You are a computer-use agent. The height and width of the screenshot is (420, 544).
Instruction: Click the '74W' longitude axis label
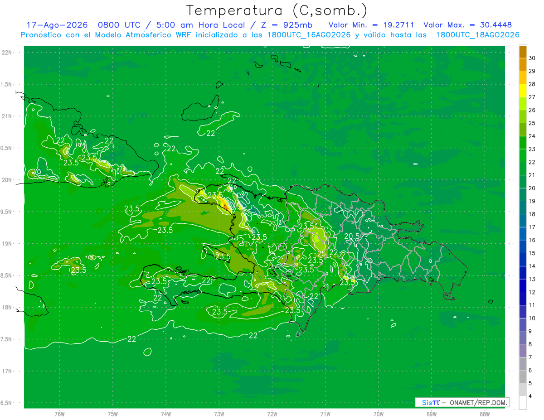tap(166, 414)
